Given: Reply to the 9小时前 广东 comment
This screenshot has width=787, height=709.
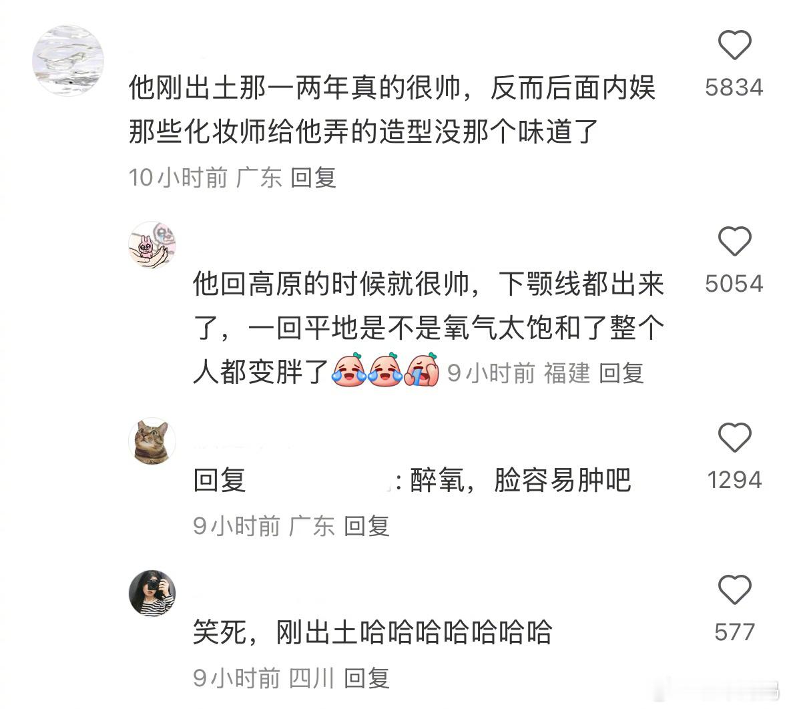Looking at the screenshot, I should (367, 526).
